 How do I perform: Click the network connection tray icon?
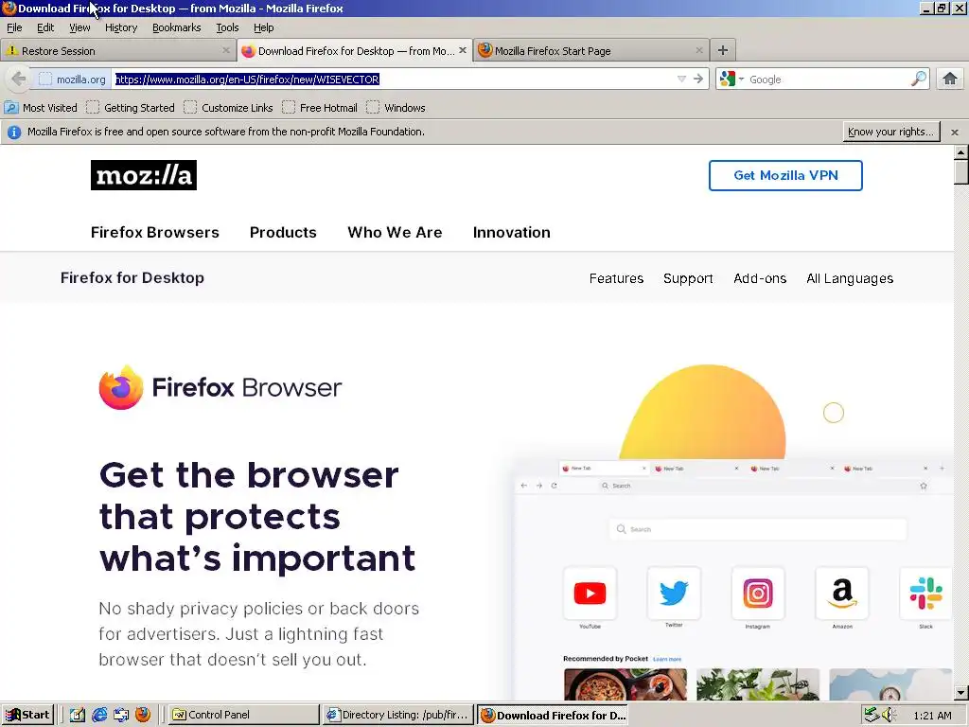coord(872,715)
